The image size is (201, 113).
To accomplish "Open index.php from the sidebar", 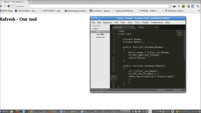I will pos(100,34).
